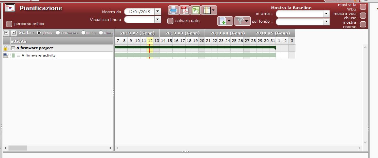Export to MS Project file icon
Screen dimensions: 378x158
click(195, 10)
